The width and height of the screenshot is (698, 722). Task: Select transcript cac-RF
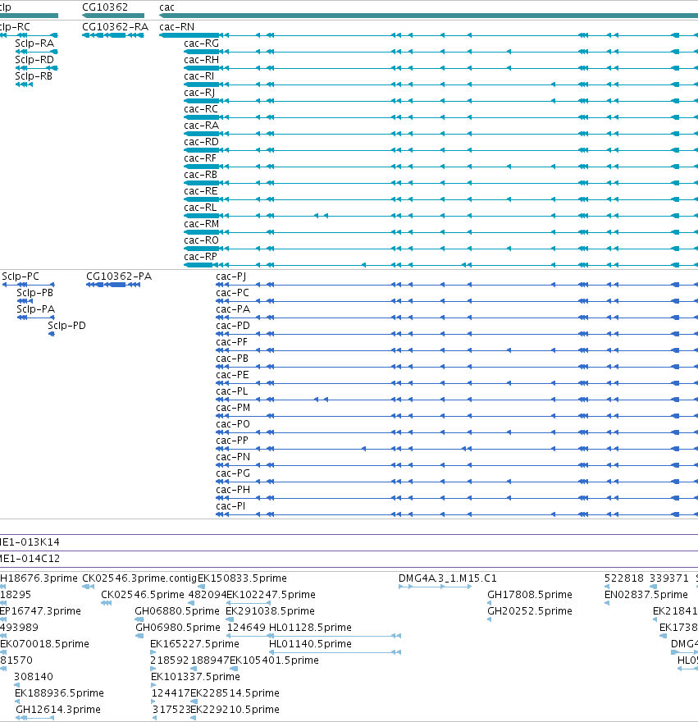pyautogui.click(x=200, y=158)
